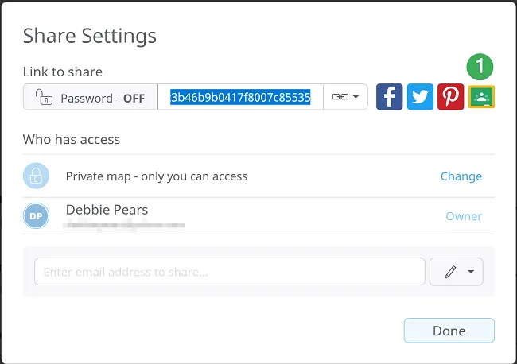Viewport: 517px width, 364px height.
Task: Click the Share Settings heading
Action: click(89, 36)
